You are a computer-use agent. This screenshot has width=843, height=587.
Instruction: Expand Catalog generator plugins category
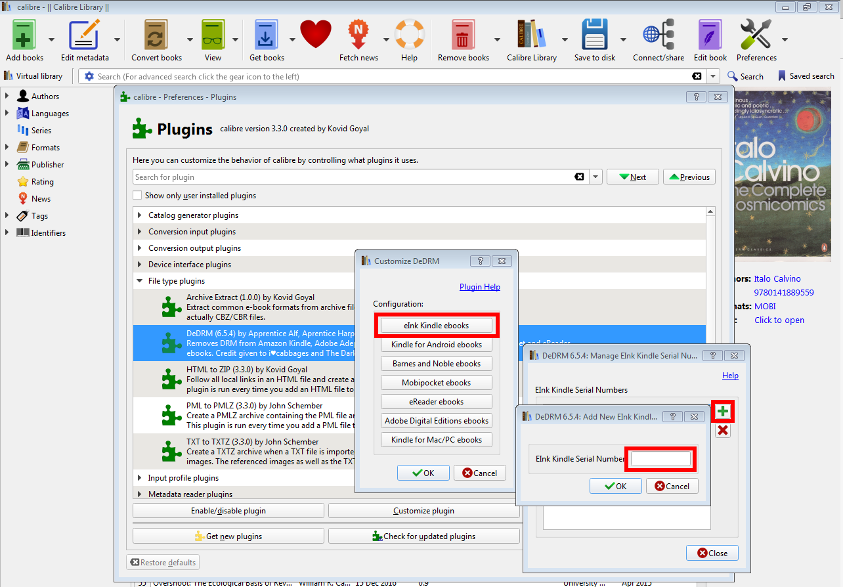point(140,215)
